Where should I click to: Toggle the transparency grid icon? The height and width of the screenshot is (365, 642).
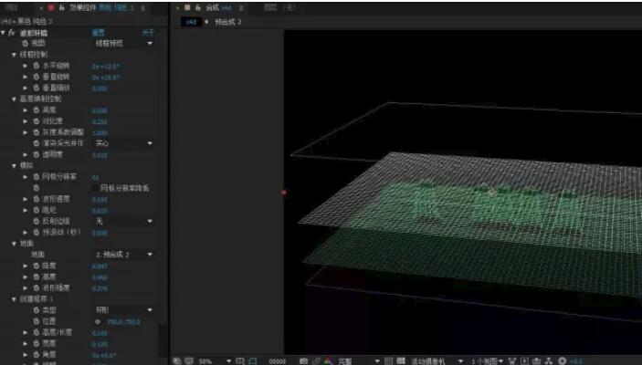click(x=401, y=361)
